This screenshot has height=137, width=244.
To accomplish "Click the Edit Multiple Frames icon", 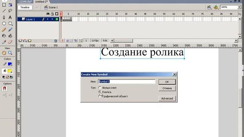I will click(75, 41).
